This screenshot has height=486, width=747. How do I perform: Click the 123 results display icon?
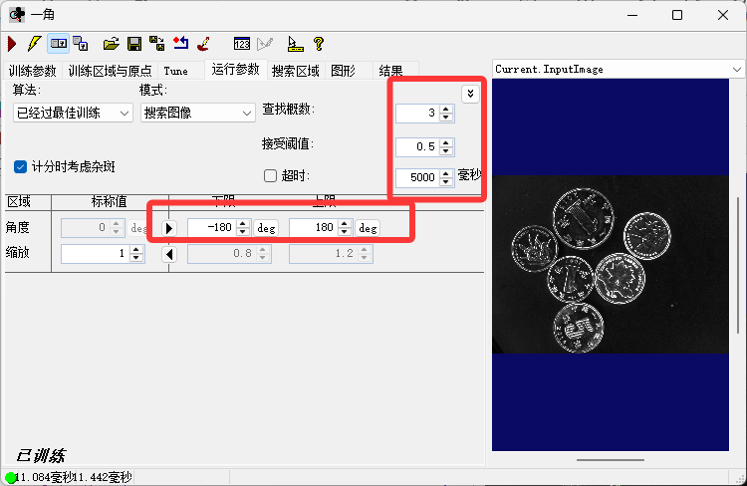click(x=242, y=44)
